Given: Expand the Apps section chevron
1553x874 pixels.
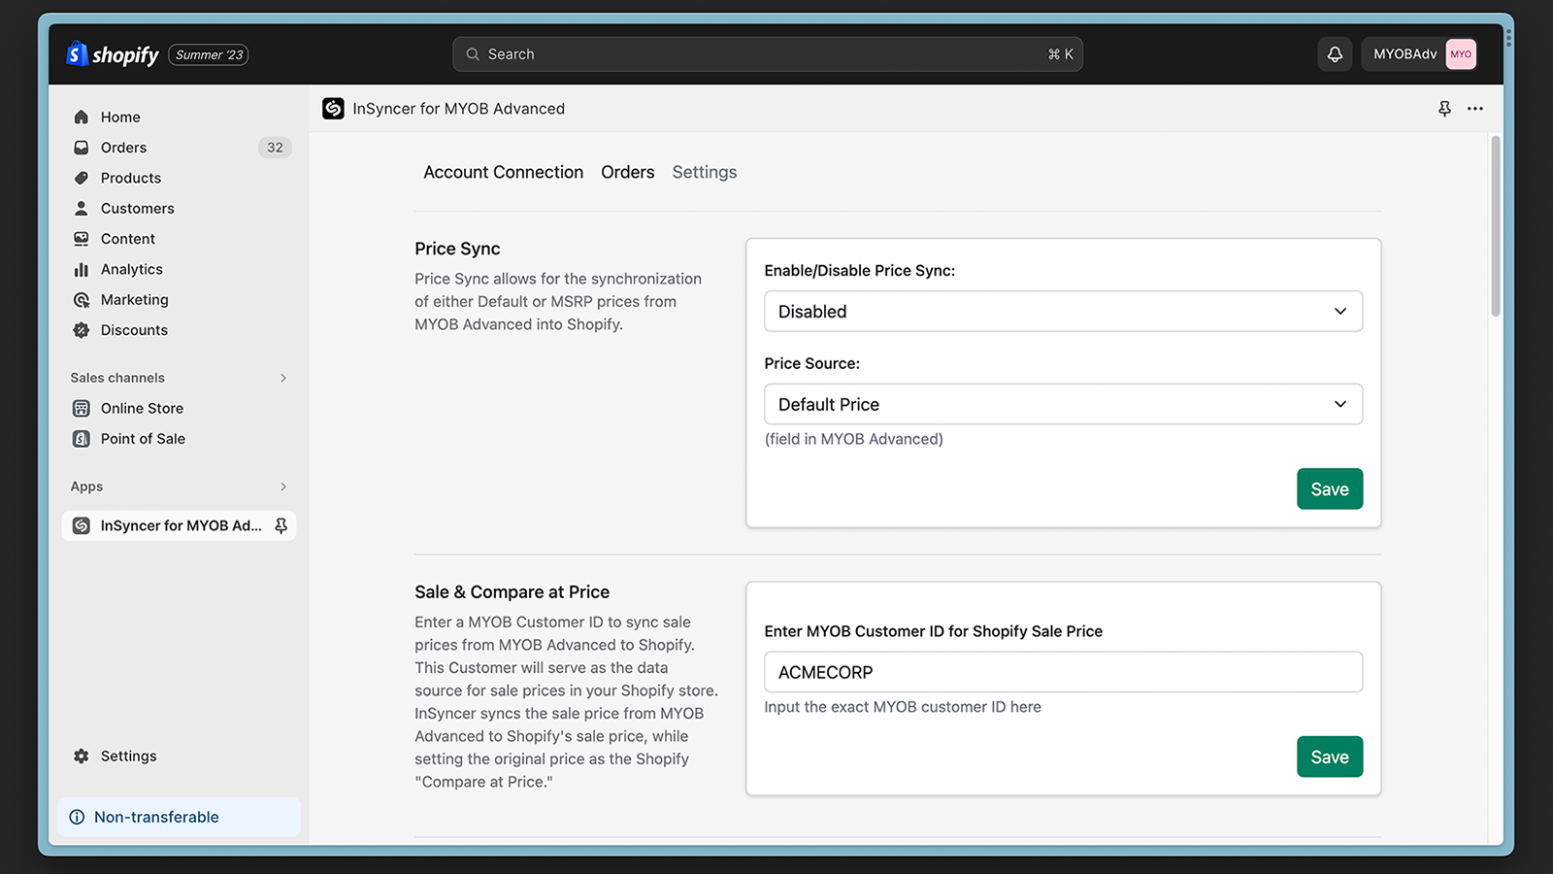Looking at the screenshot, I should coord(283,487).
